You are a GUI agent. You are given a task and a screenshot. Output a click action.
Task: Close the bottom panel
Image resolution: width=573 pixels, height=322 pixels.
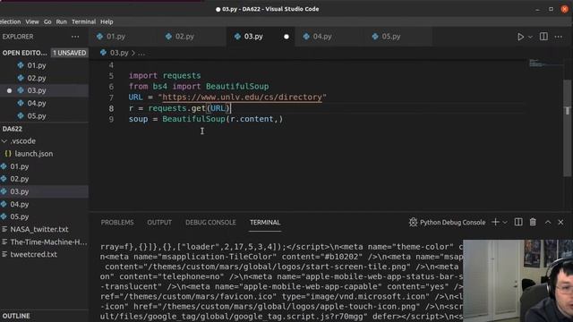pyautogui.click(x=560, y=222)
